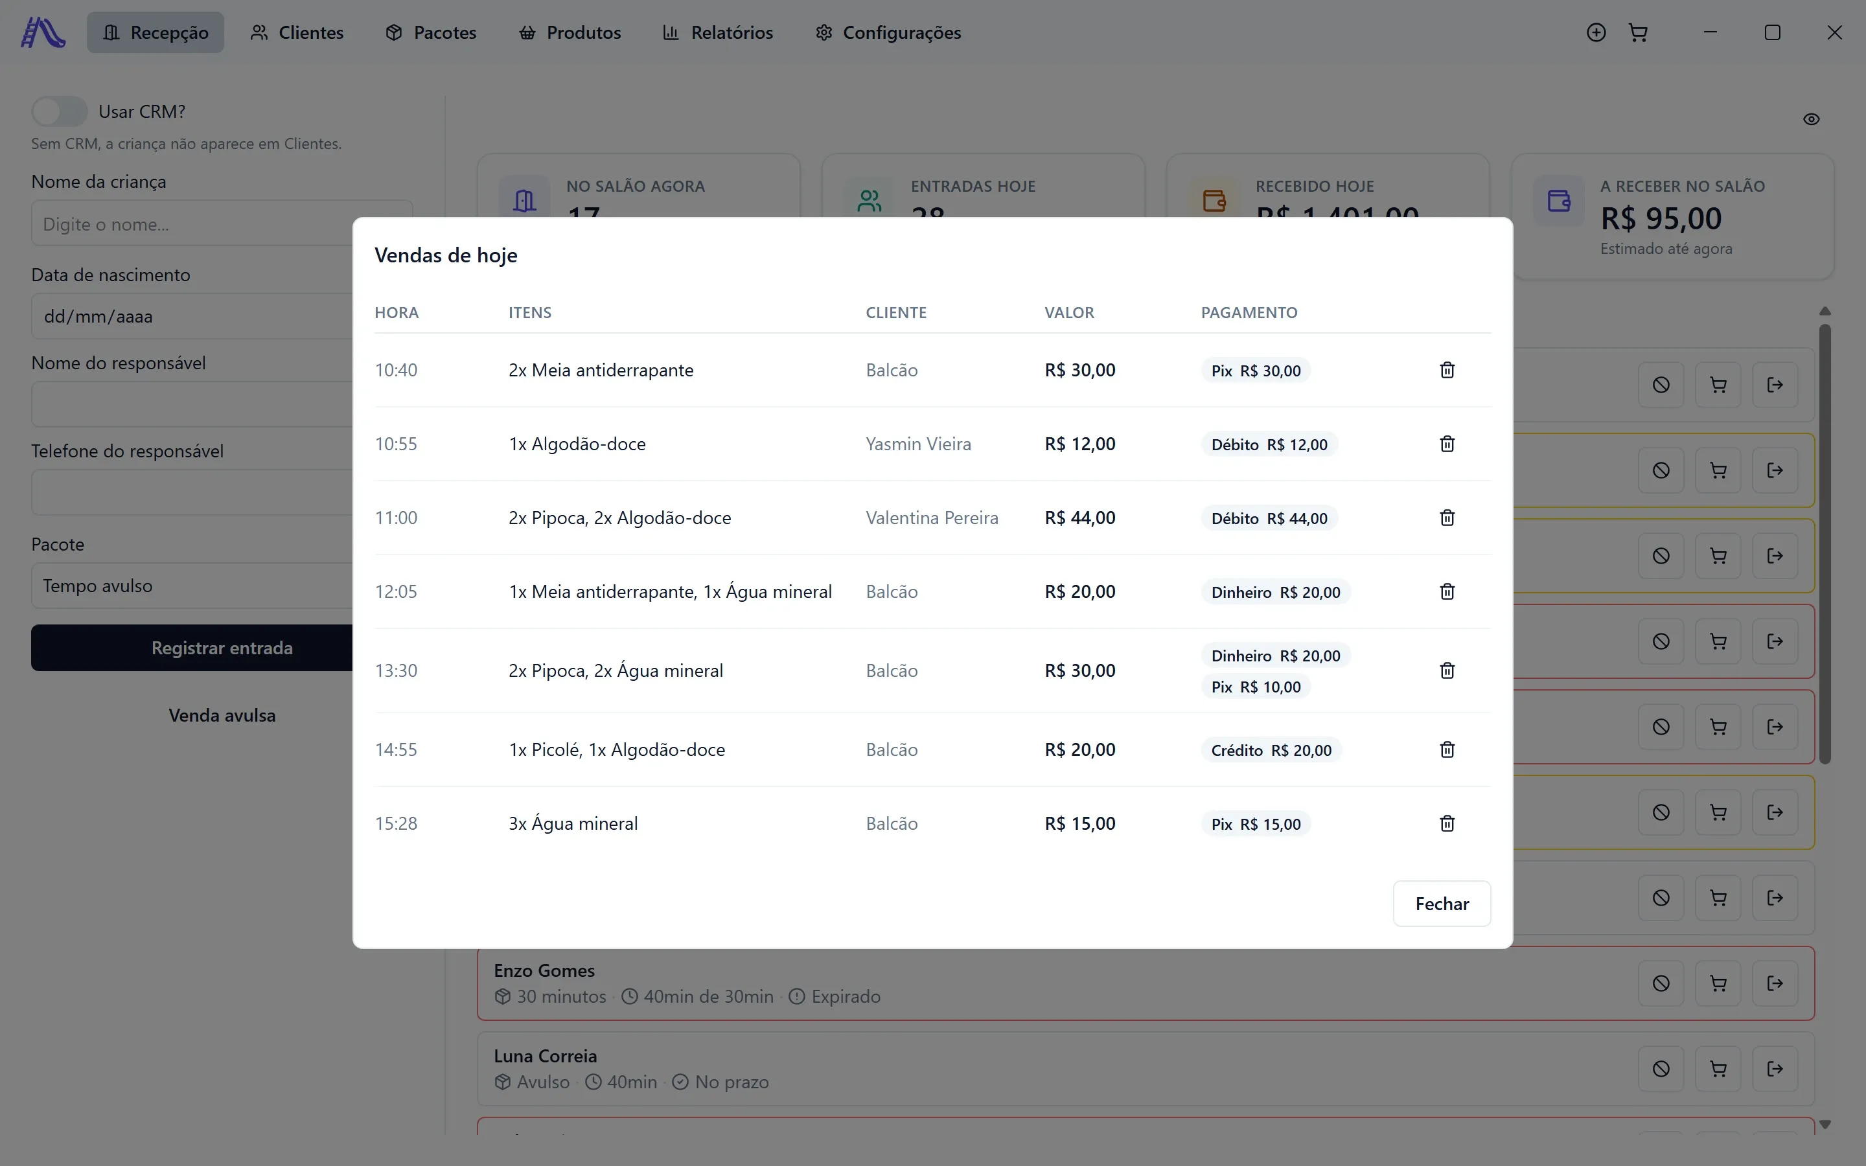Add a sale for Enzo Gomes
This screenshot has height=1166, width=1866.
(1718, 983)
